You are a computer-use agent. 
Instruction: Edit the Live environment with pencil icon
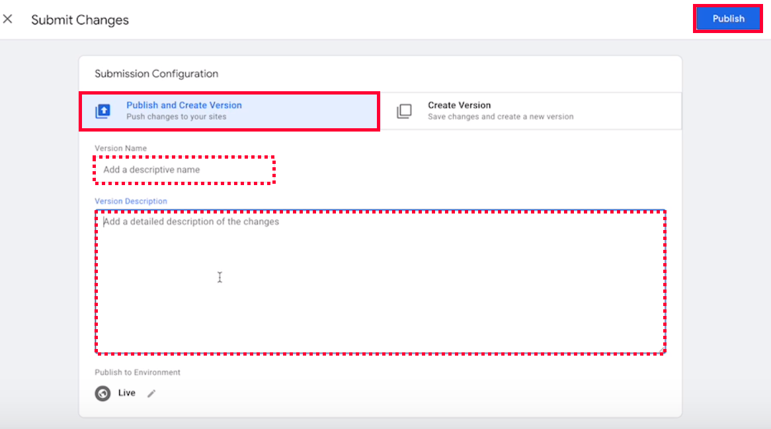coord(151,393)
